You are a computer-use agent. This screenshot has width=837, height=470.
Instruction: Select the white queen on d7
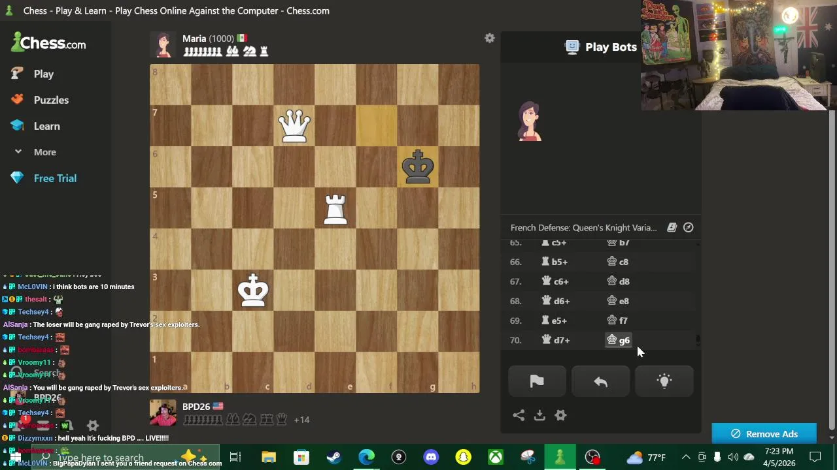click(x=294, y=125)
